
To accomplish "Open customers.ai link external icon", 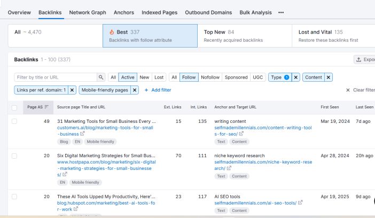I will (x=82, y=134).
